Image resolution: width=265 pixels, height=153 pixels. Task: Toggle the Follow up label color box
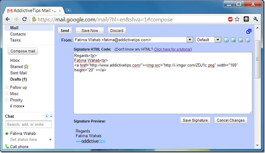point(7,87)
